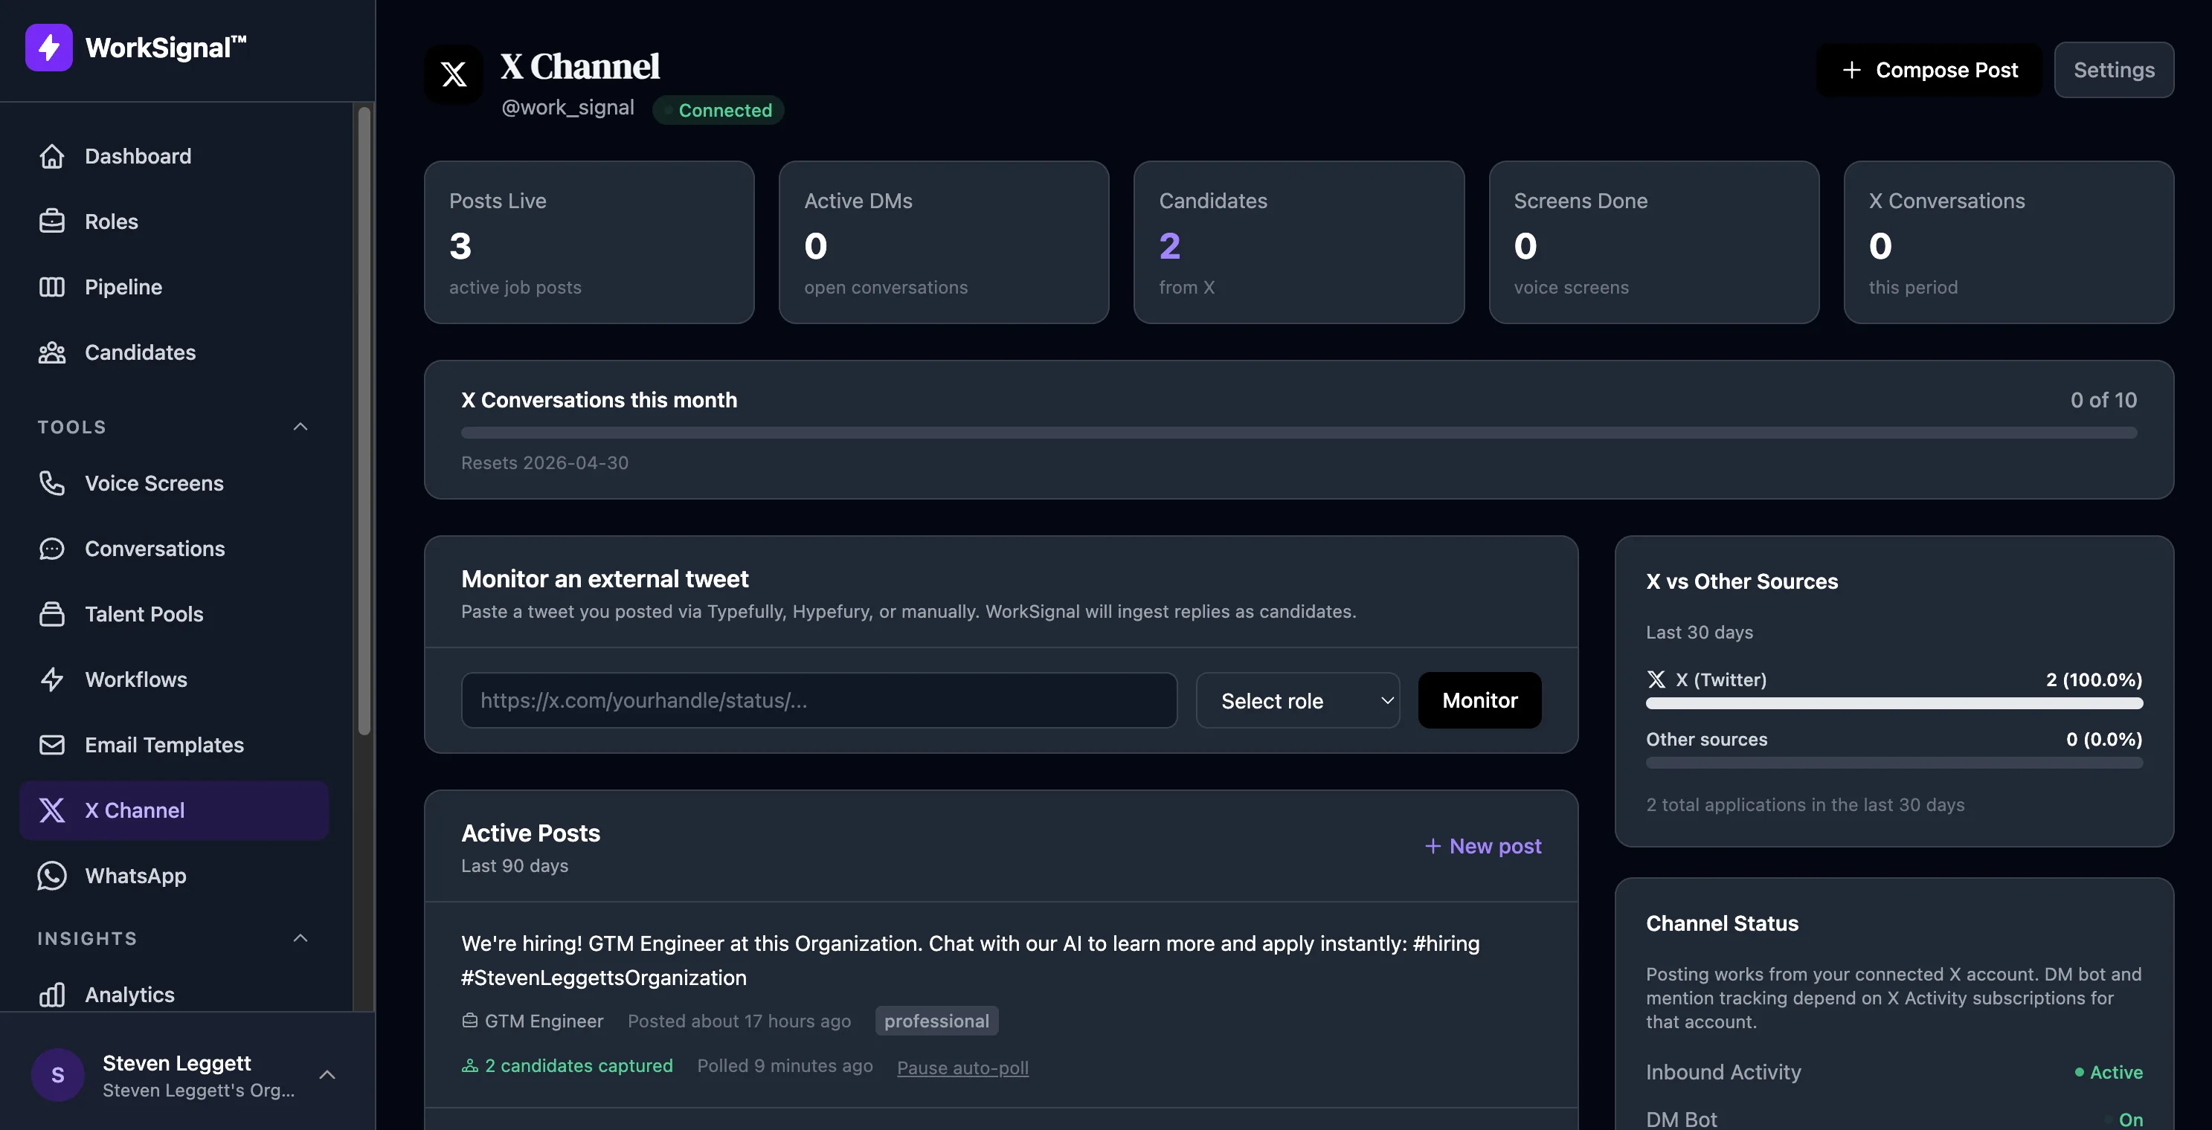Click the Posts Live stat card
Viewport: 2212px width, 1130px height.
[589, 242]
